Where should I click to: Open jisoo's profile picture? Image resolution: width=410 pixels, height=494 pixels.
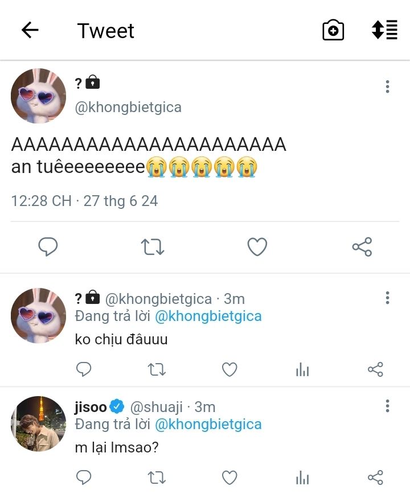[38, 423]
